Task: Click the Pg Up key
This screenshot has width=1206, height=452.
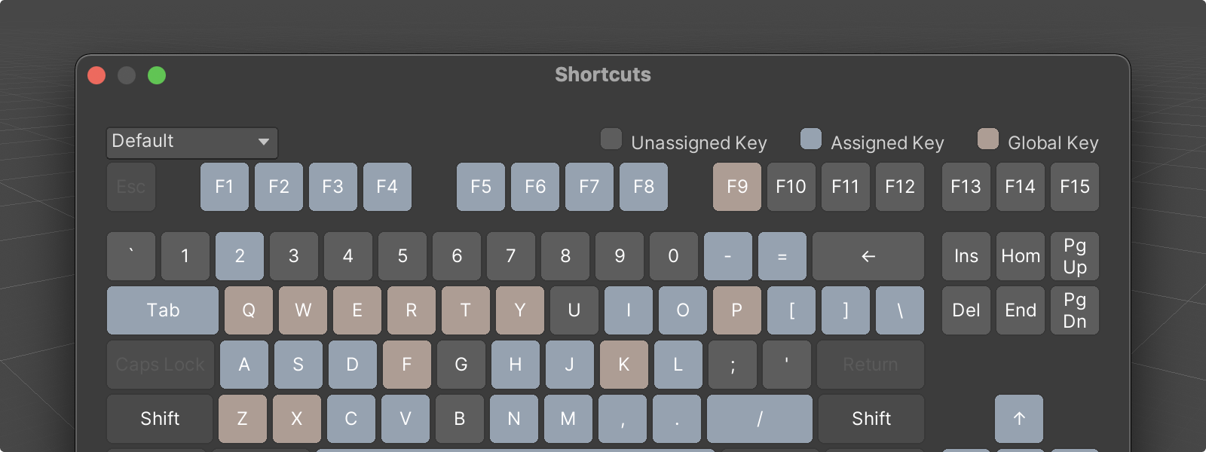Action: click(x=1074, y=256)
